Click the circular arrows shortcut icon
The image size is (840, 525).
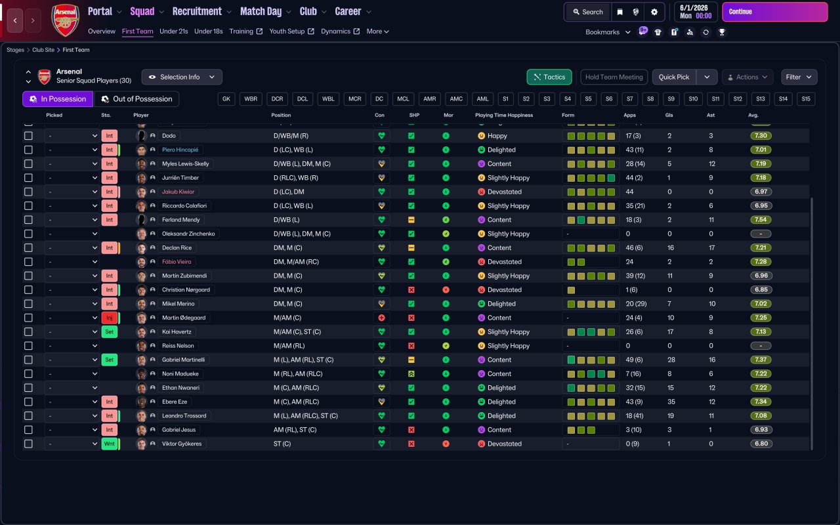pyautogui.click(x=705, y=32)
